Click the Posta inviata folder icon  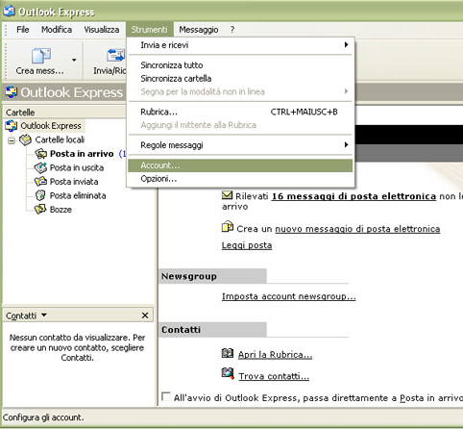[40, 182]
